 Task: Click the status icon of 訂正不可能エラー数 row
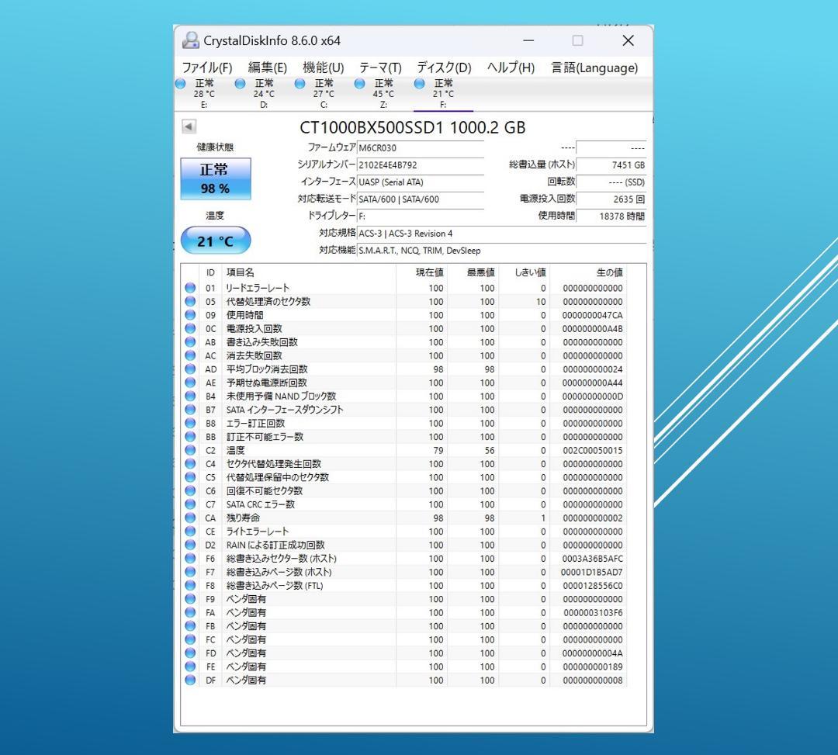click(x=190, y=437)
